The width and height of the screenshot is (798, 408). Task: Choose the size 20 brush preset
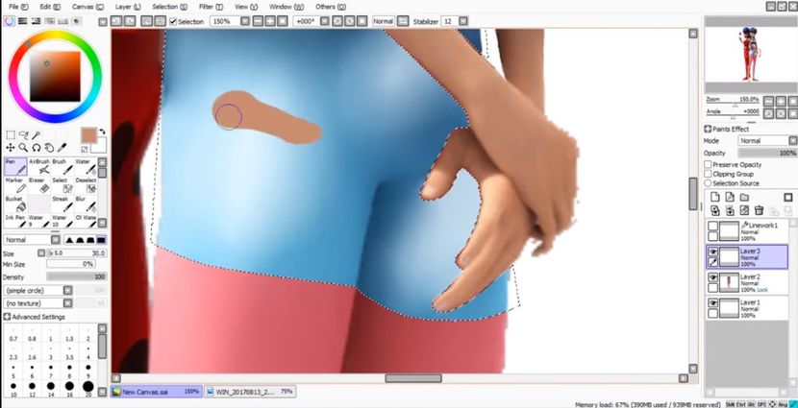87,388
